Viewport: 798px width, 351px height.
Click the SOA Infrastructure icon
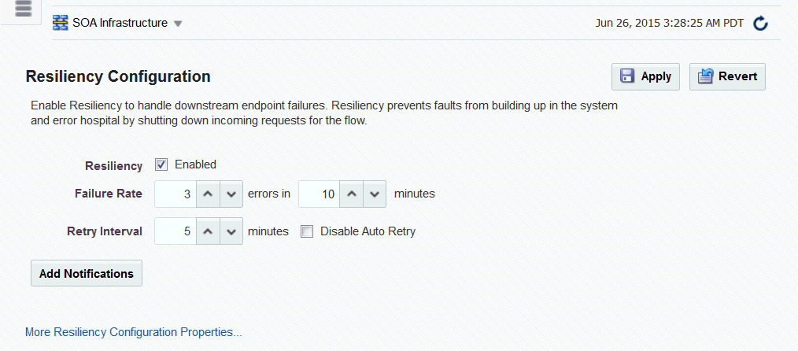61,23
